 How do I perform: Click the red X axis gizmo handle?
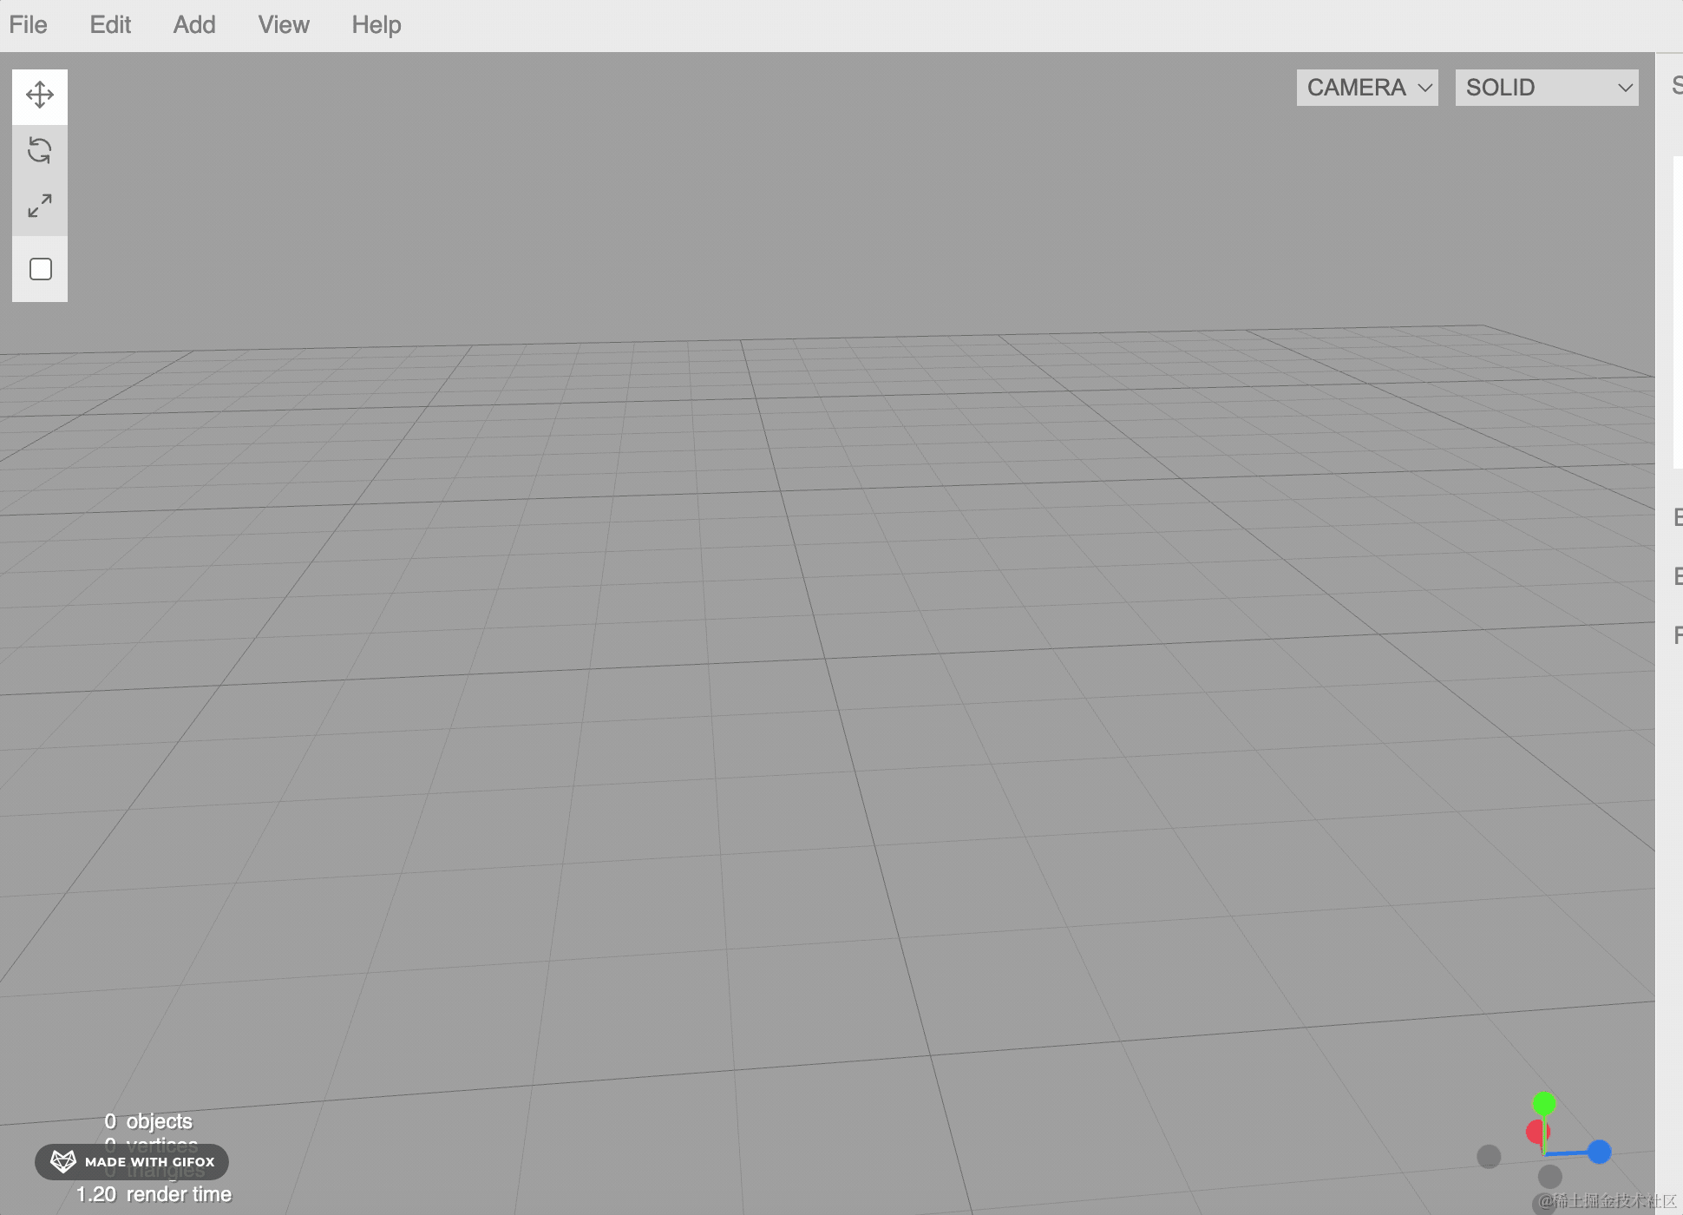(x=1536, y=1132)
